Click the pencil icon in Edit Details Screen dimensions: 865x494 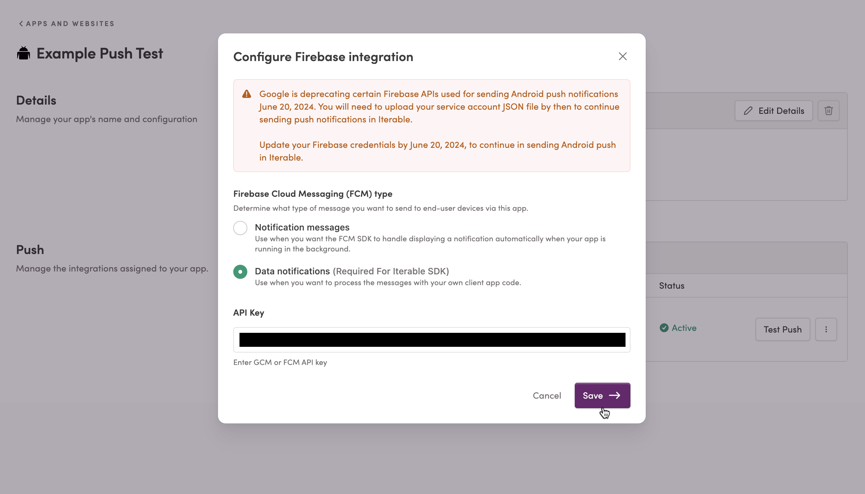pyautogui.click(x=748, y=111)
